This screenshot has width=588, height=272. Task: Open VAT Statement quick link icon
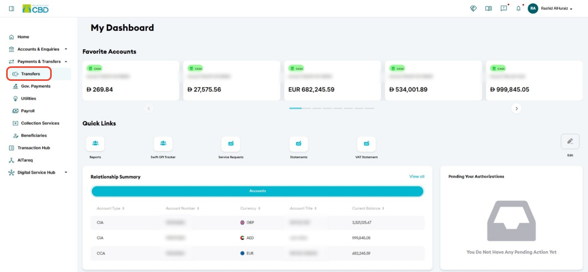[366, 144]
